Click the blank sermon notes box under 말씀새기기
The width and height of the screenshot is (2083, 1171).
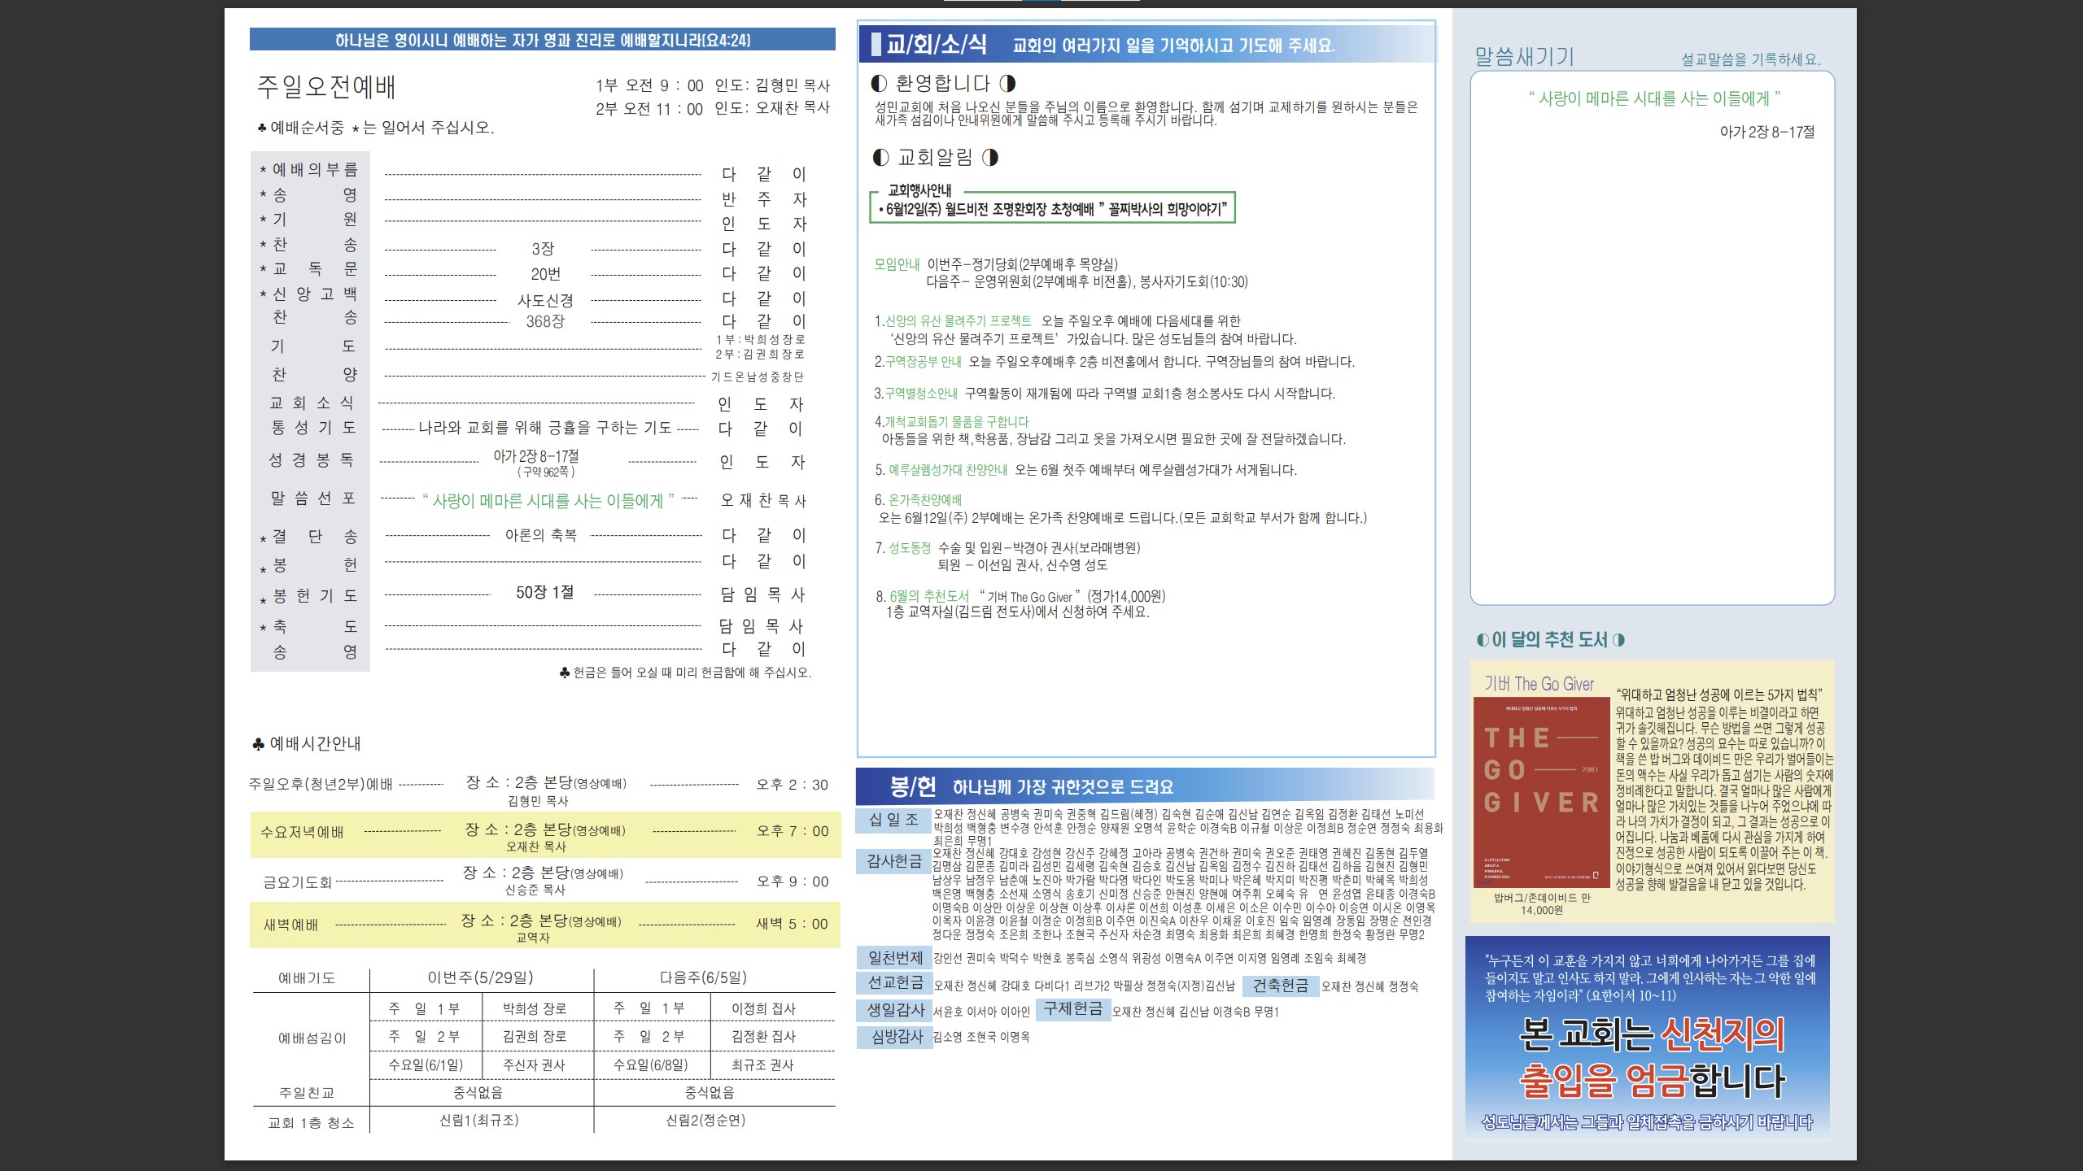[1652, 337]
